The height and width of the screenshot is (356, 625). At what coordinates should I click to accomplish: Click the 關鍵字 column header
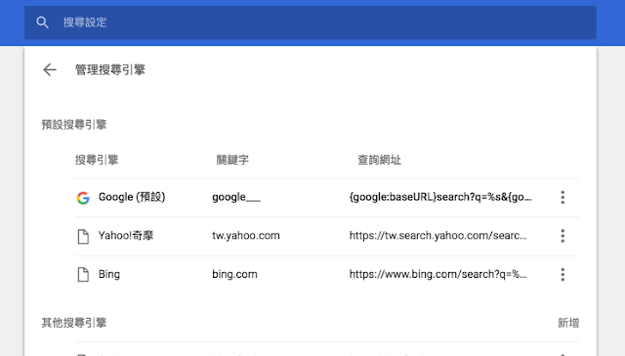(x=232, y=160)
